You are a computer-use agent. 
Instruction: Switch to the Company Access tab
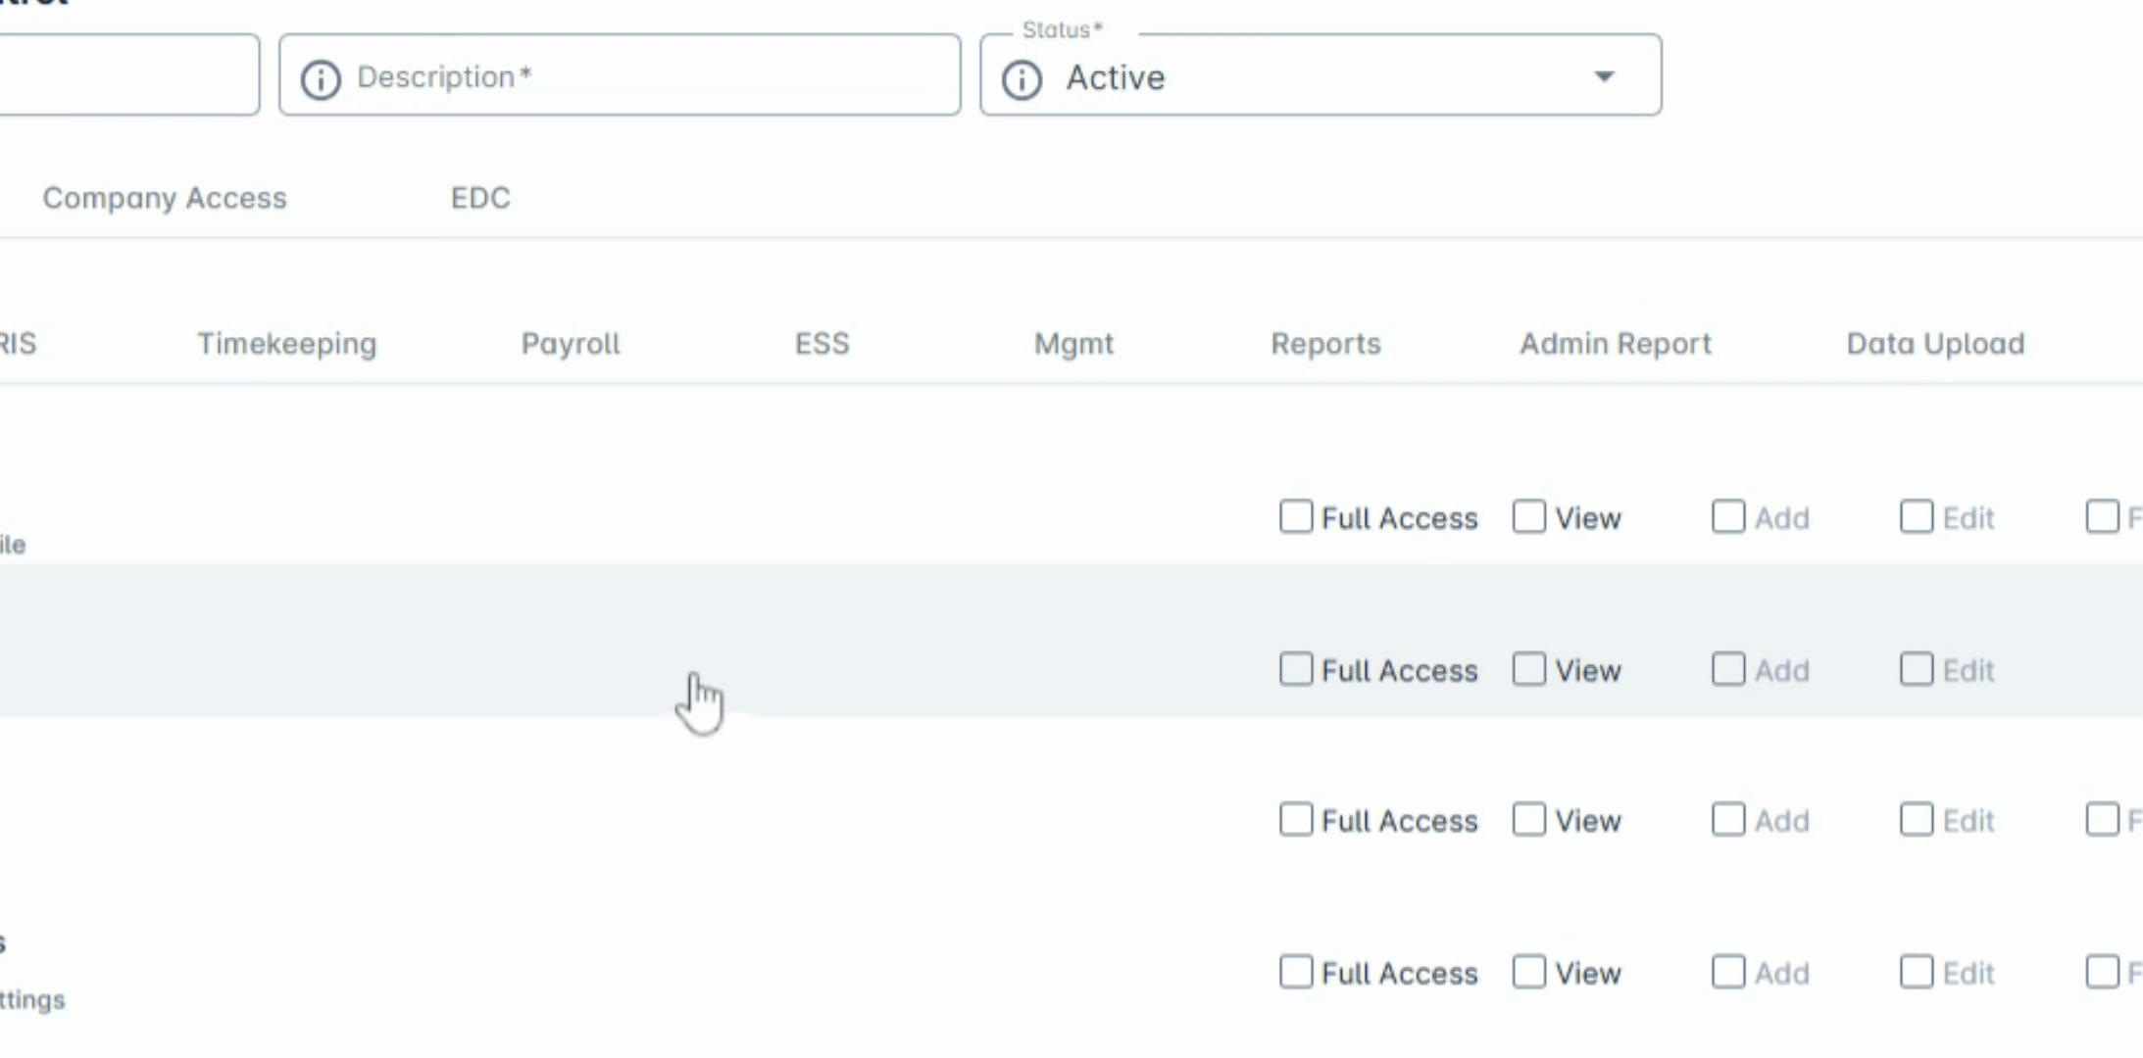click(165, 198)
